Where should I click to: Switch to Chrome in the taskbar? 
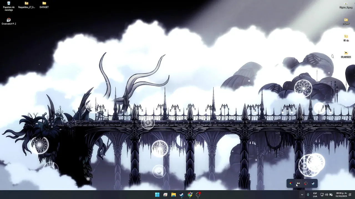click(x=190, y=195)
